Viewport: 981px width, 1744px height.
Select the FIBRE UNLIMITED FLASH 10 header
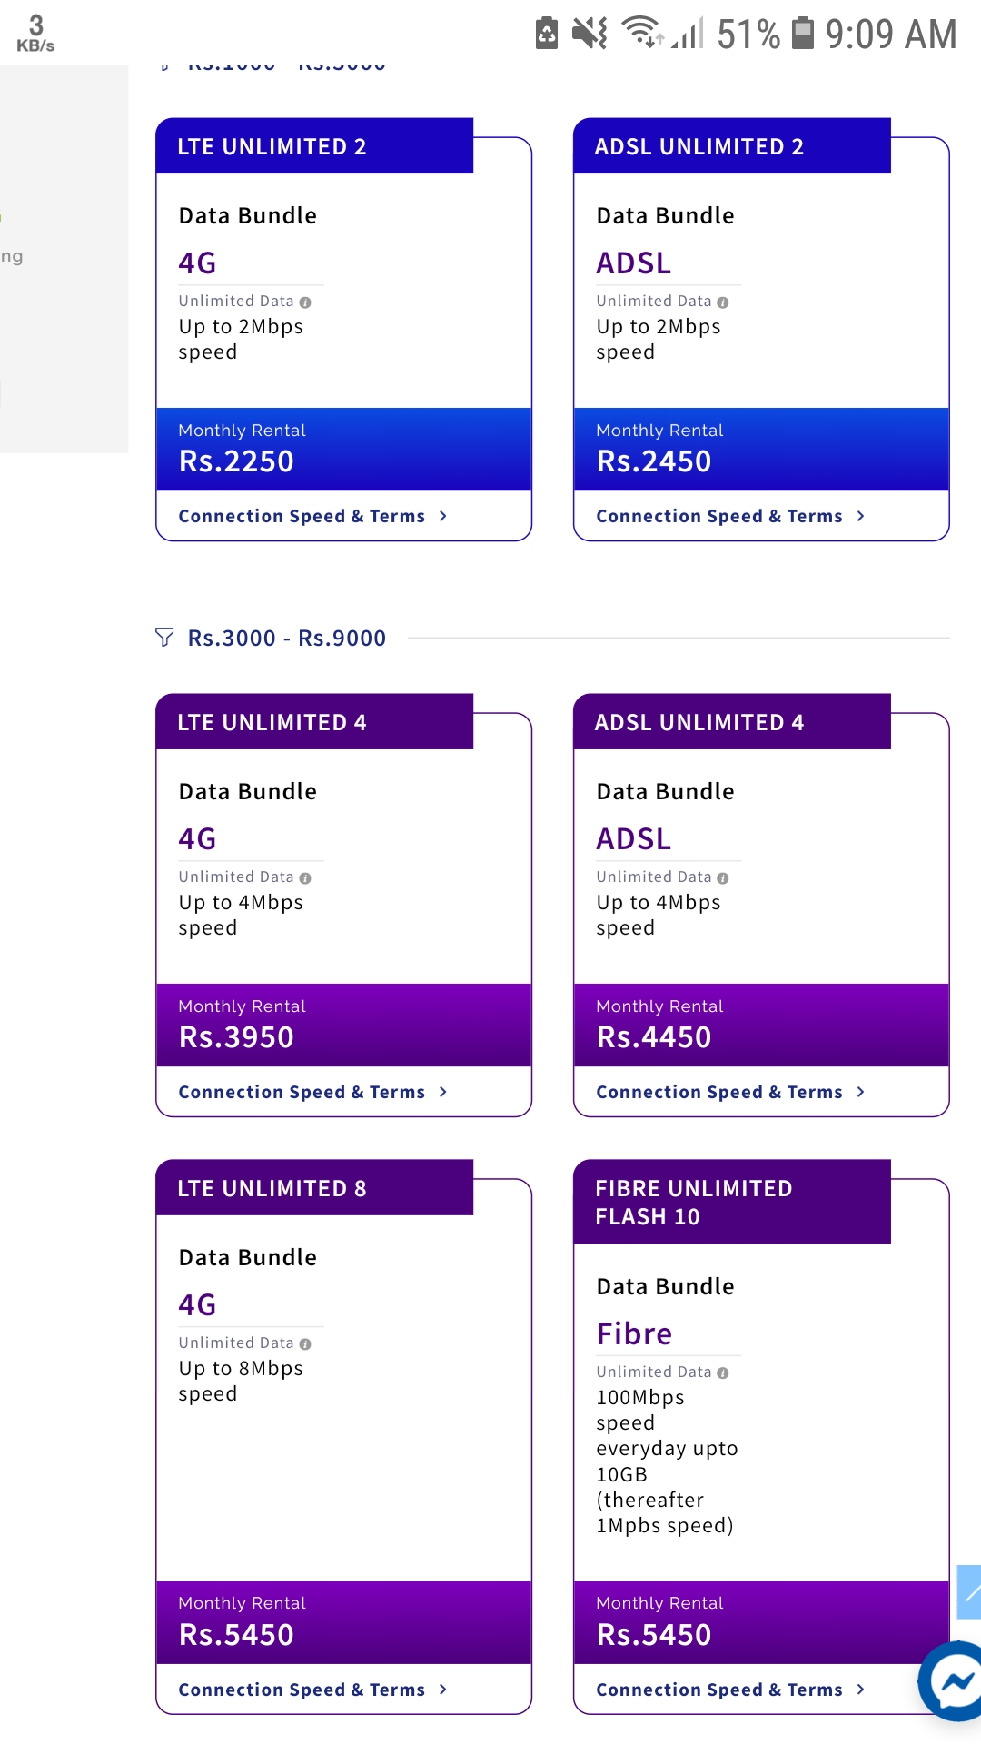(732, 1202)
